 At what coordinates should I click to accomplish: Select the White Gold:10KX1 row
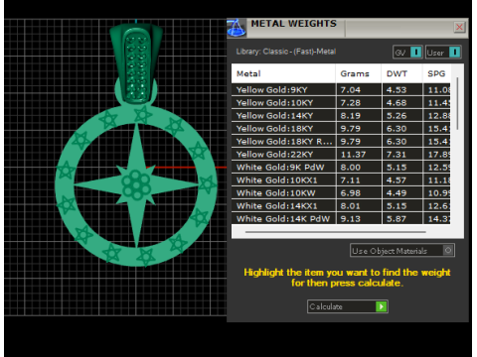[341, 180]
